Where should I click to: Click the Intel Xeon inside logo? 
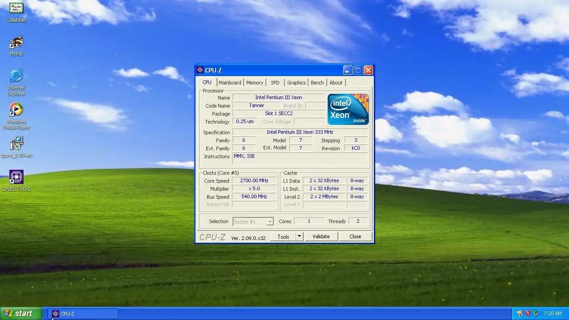click(348, 109)
